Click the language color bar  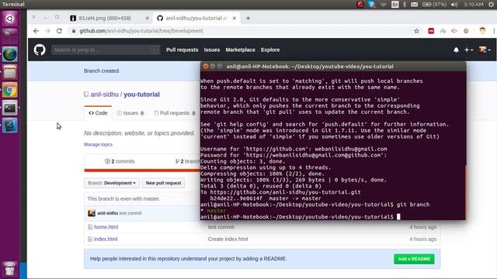(142, 170)
